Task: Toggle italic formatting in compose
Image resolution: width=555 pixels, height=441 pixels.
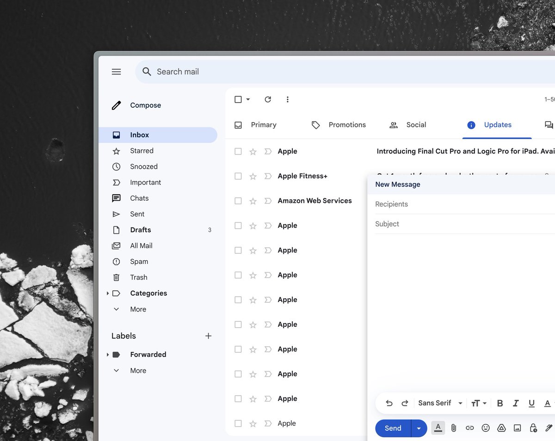Action: pos(516,403)
